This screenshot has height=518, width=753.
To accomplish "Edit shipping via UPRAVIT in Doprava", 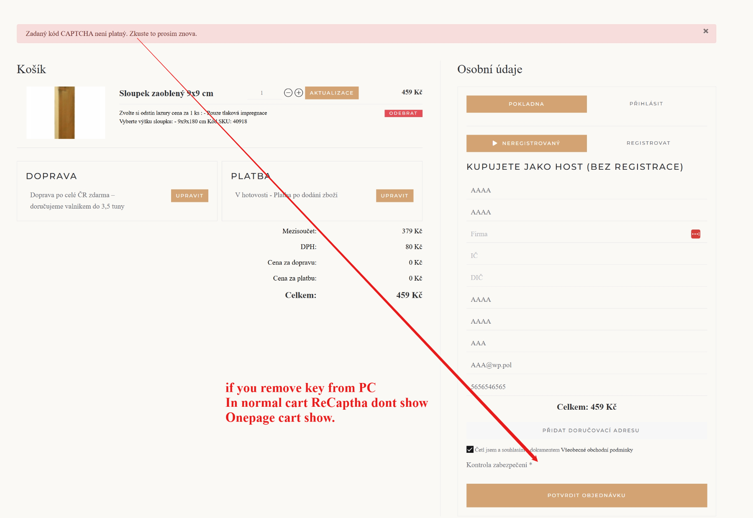I will pyautogui.click(x=190, y=196).
